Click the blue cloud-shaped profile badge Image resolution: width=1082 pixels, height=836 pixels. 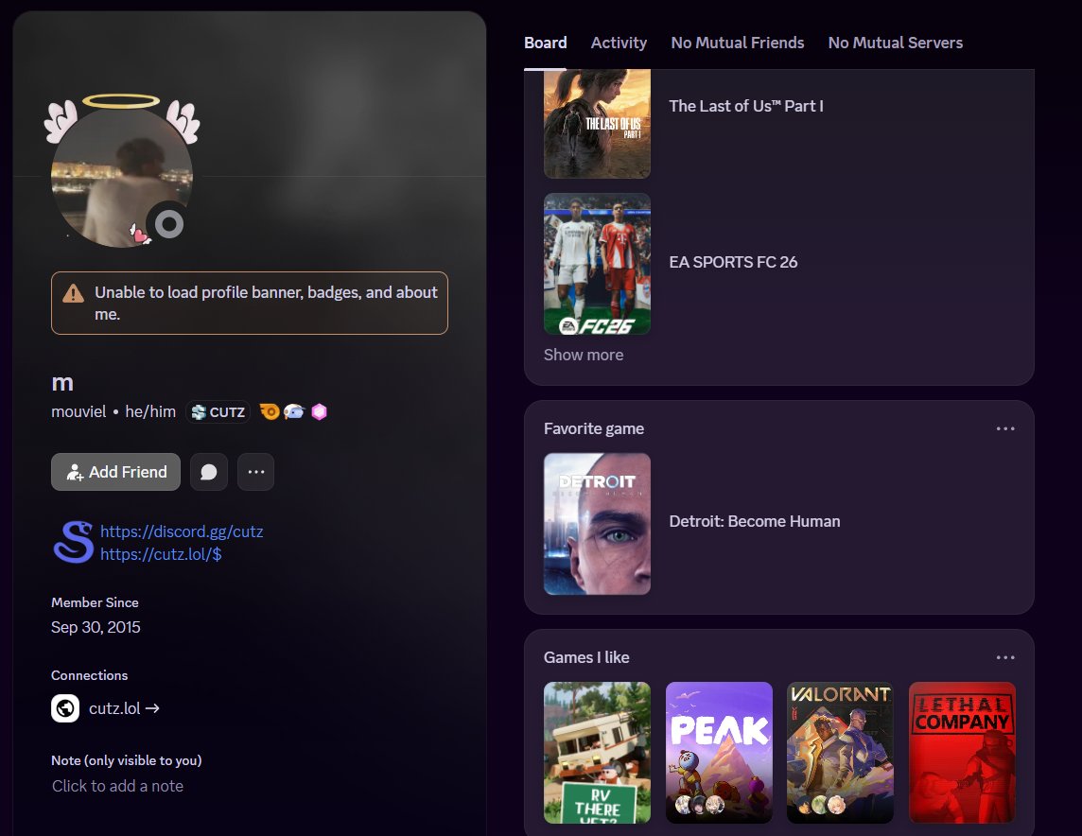[x=294, y=411]
